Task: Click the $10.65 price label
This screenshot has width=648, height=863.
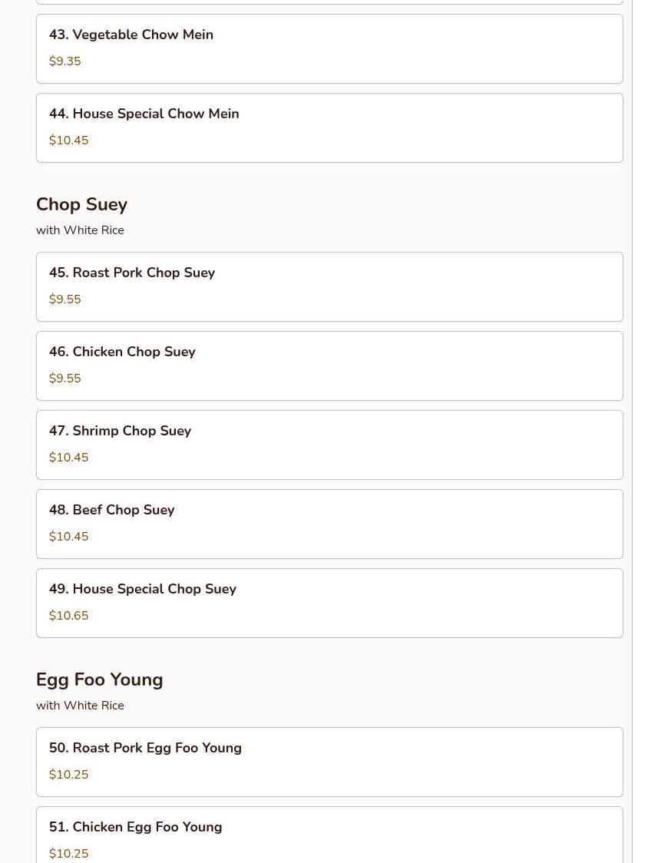Action: tap(69, 616)
